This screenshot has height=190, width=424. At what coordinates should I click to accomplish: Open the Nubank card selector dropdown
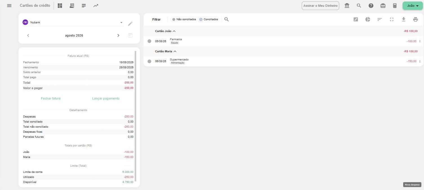point(73,22)
